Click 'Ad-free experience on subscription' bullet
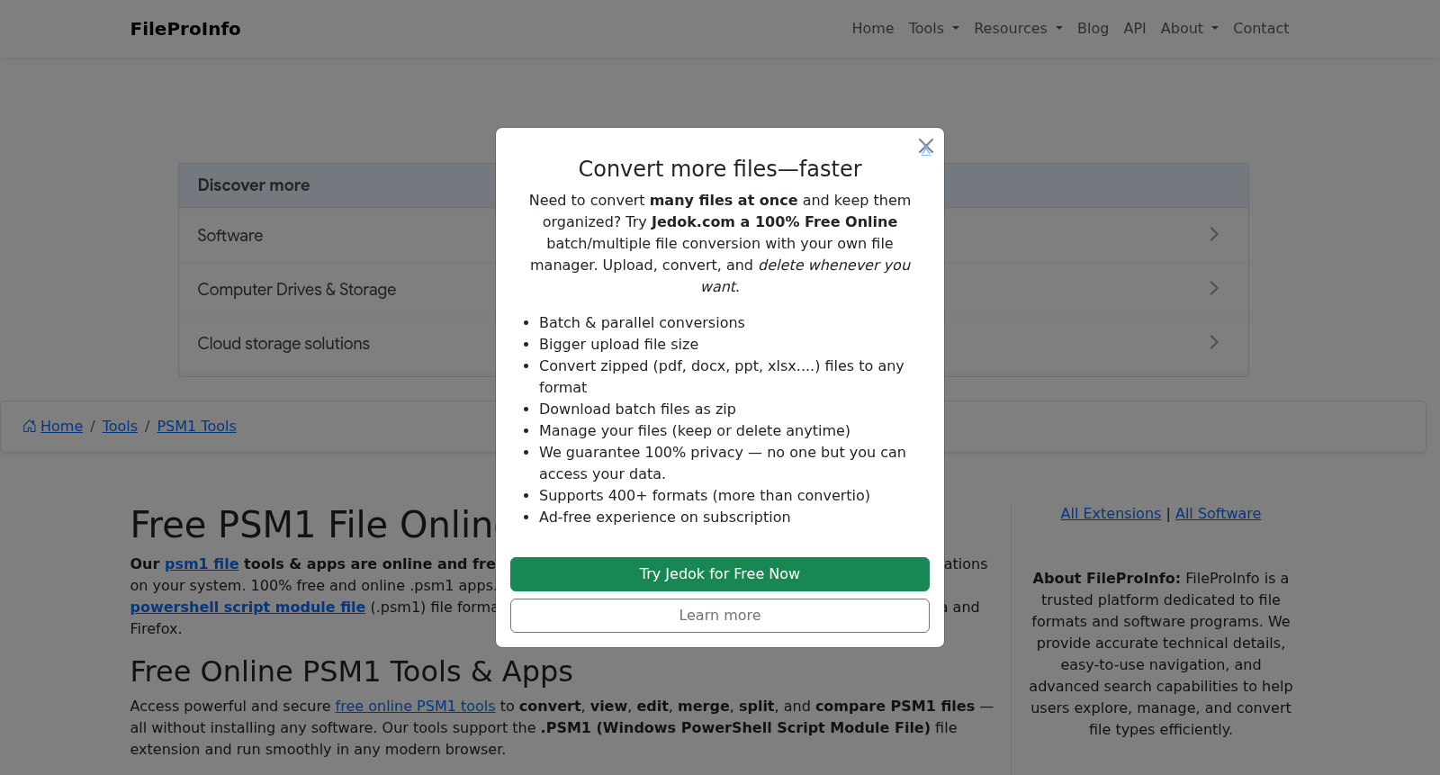The image size is (1440, 775). 664,518
